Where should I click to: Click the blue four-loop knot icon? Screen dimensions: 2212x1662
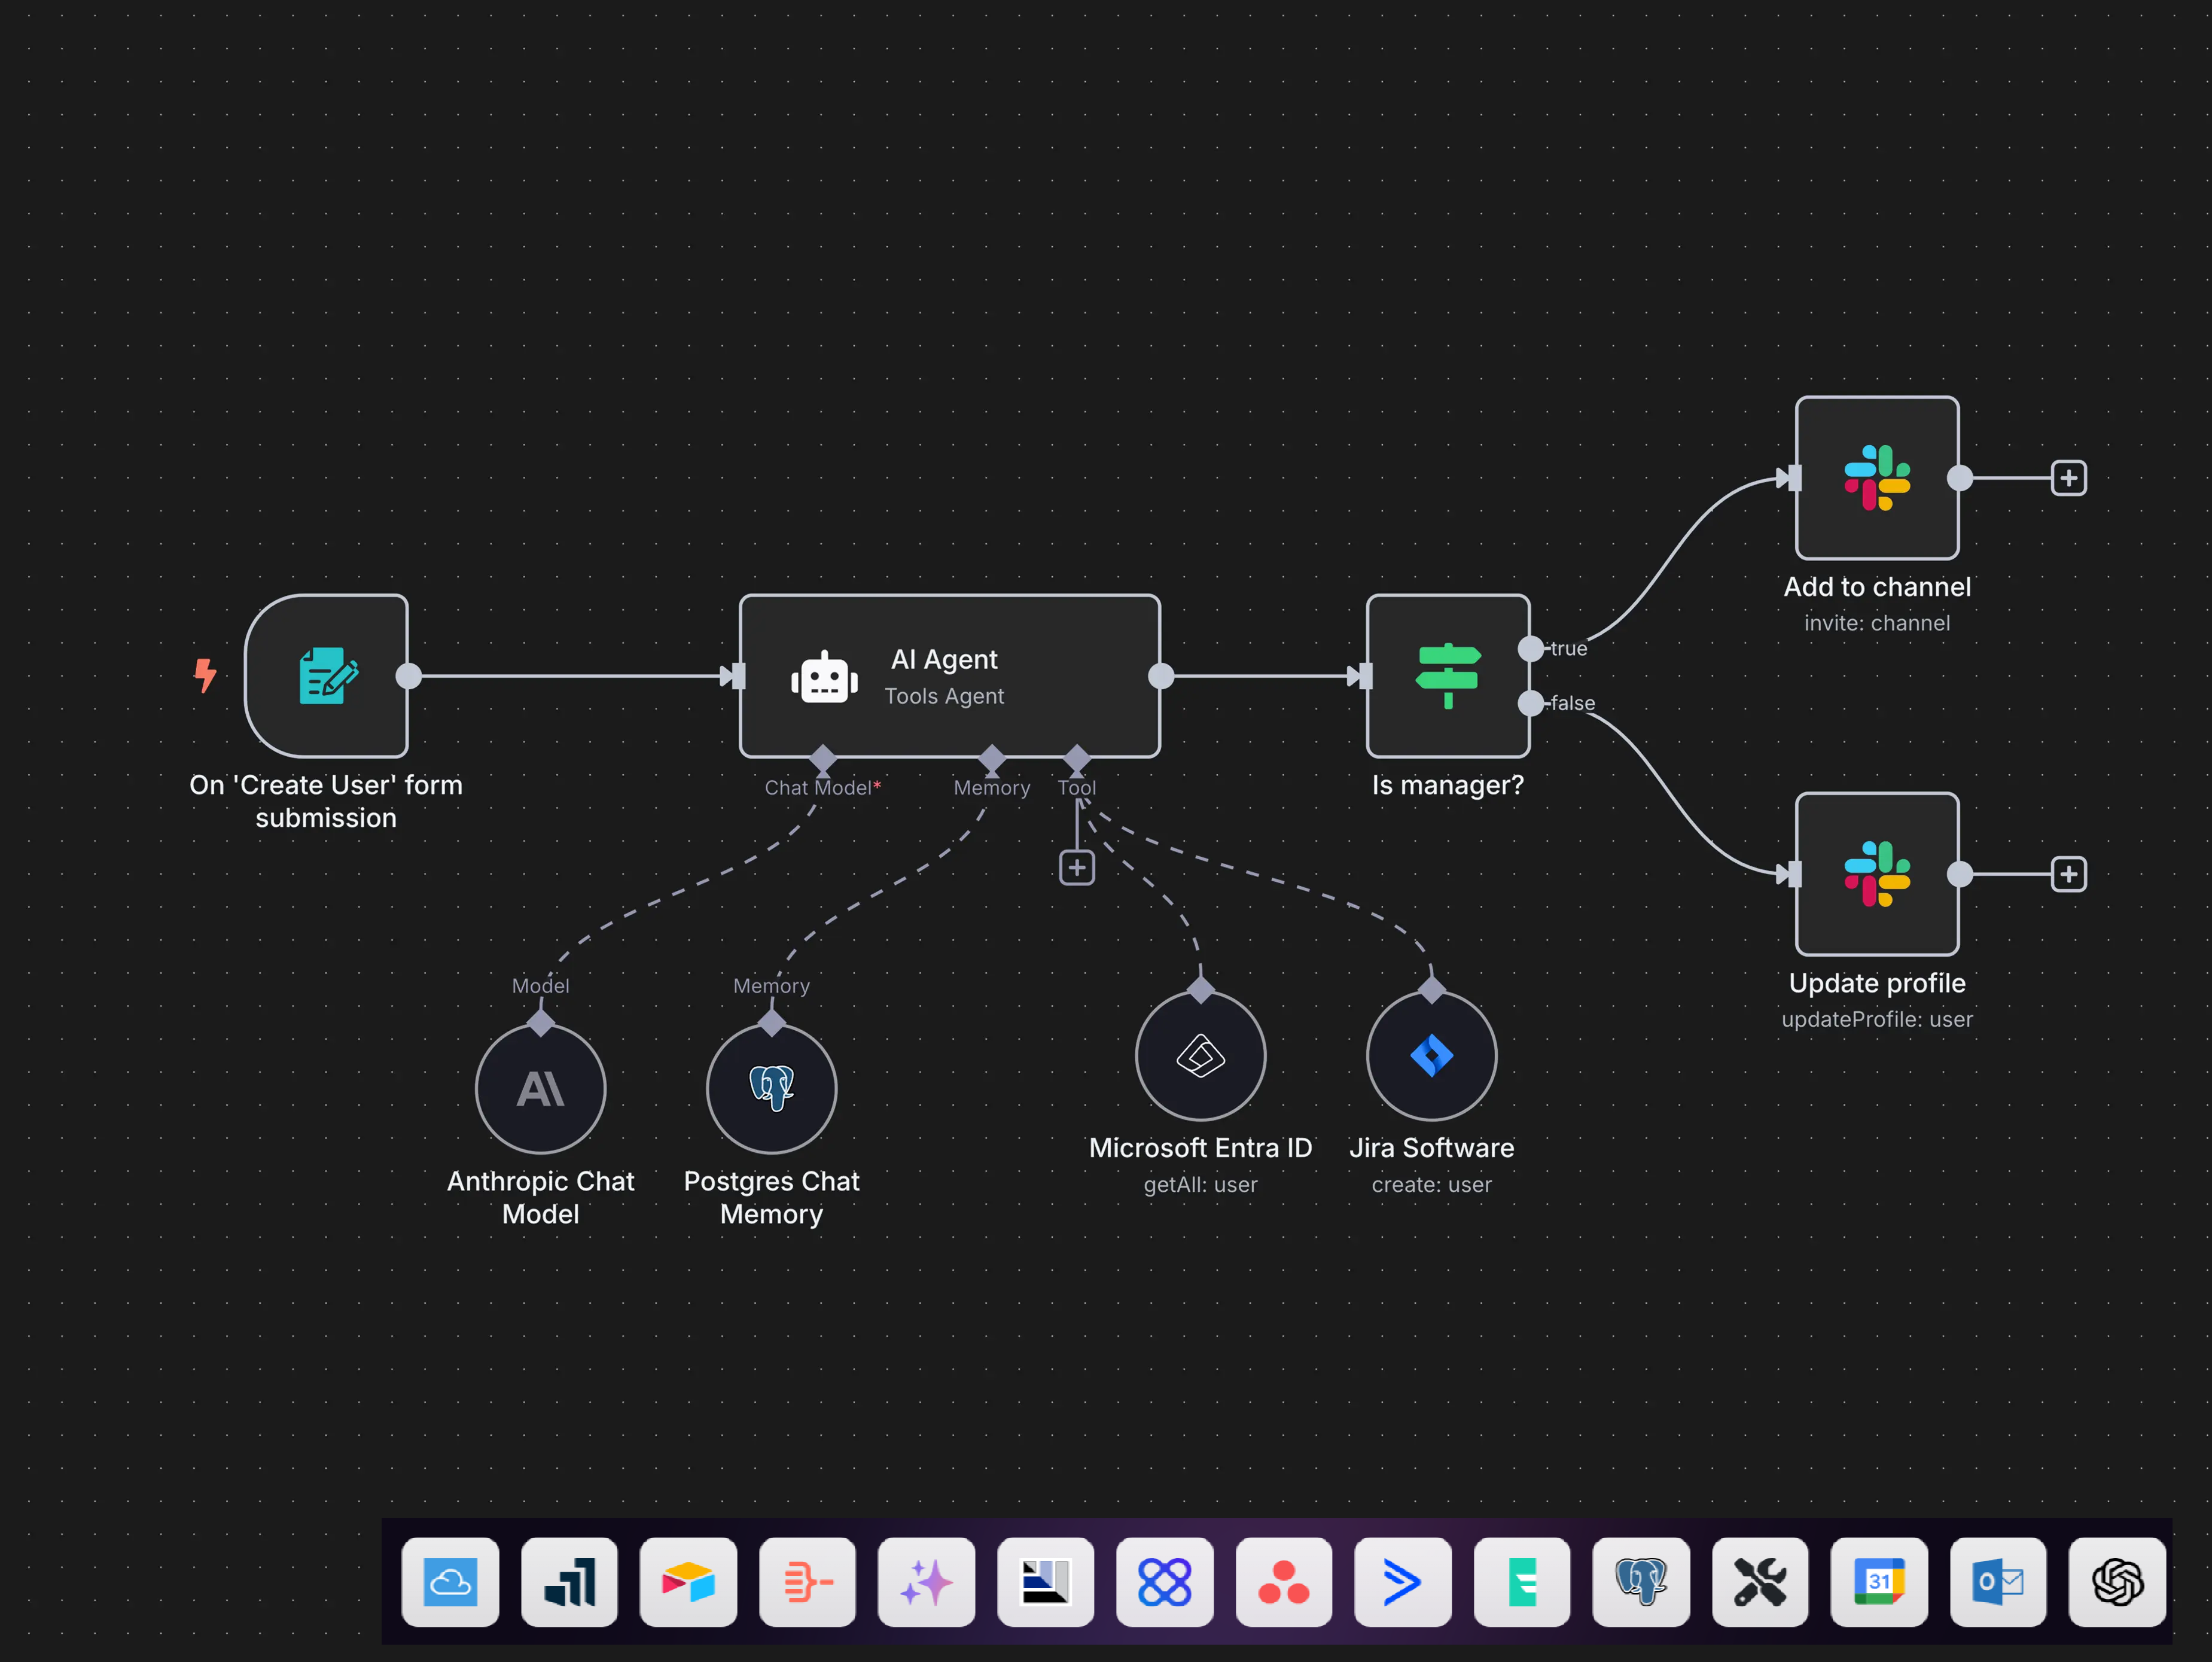click(1164, 1582)
